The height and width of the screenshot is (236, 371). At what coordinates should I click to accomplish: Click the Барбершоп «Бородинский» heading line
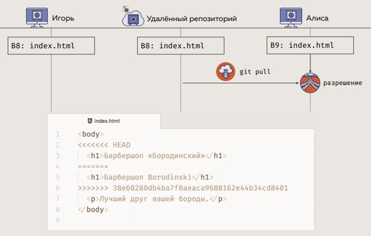(x=156, y=156)
